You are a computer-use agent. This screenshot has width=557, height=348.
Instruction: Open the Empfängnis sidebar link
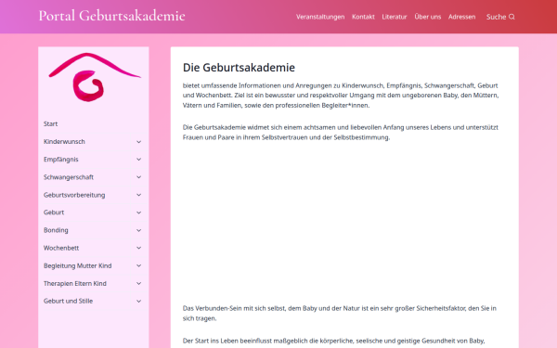point(60,160)
